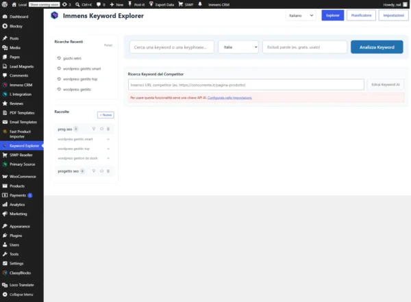Open the New content menu in admin bar

click(116, 5)
